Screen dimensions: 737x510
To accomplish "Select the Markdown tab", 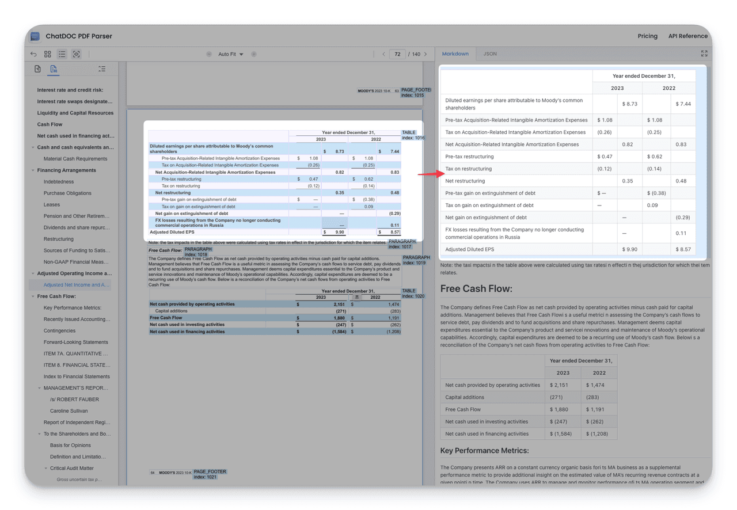I will coord(455,54).
